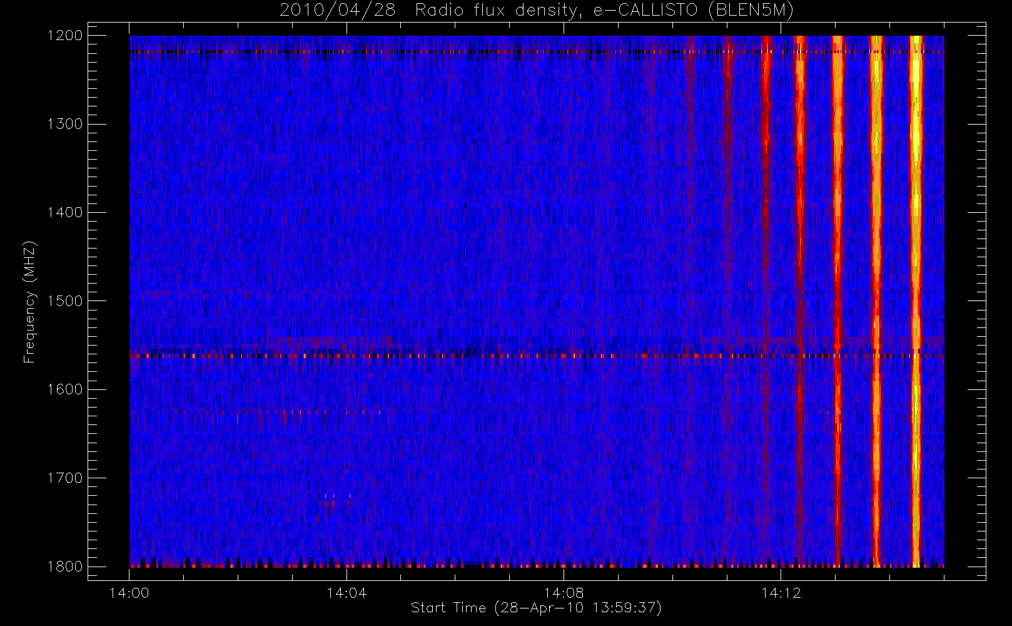Select the 1300 frequency axis label

[65, 124]
